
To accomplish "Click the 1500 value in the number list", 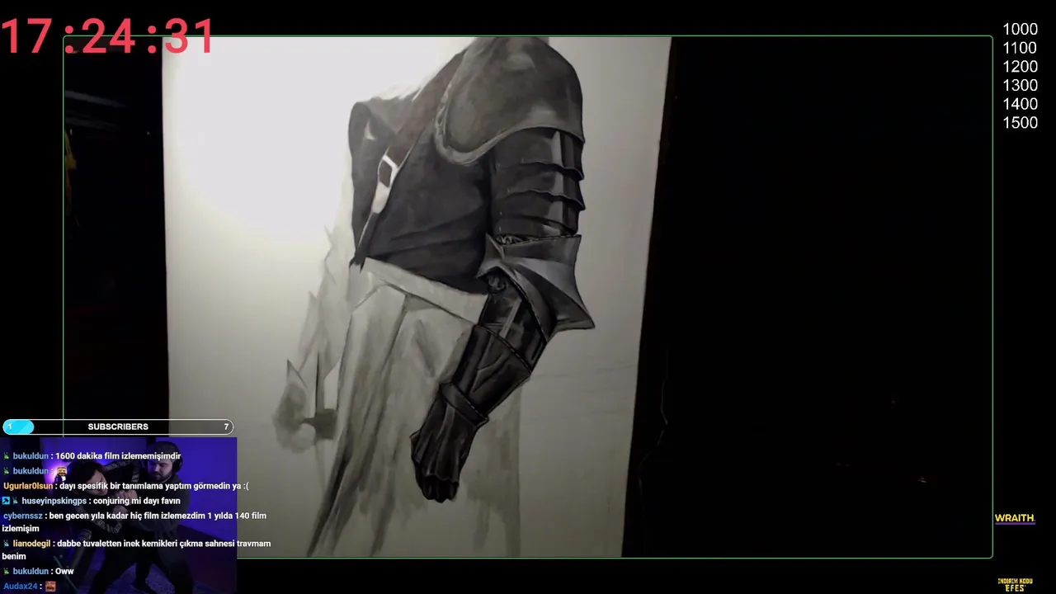I will pyautogui.click(x=1020, y=123).
